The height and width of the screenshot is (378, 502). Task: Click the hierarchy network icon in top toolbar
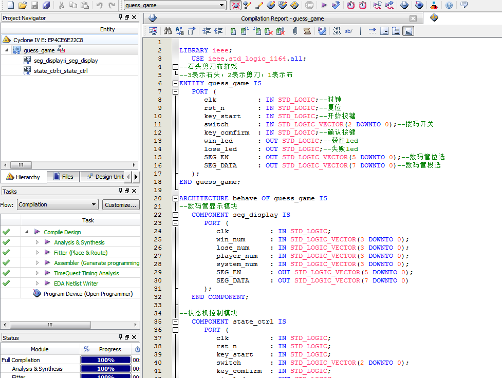pos(434,5)
